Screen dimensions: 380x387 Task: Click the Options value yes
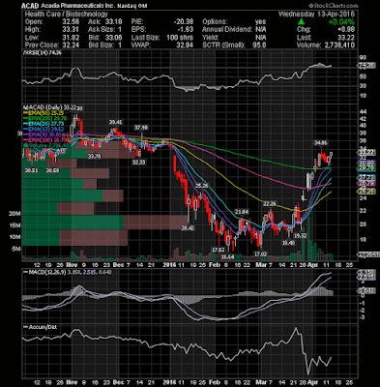260,22
